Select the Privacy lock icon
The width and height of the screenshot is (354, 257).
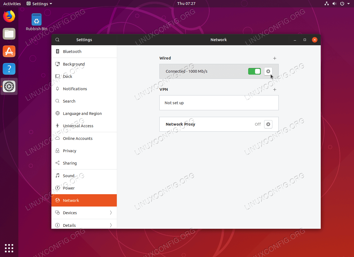[57, 151]
